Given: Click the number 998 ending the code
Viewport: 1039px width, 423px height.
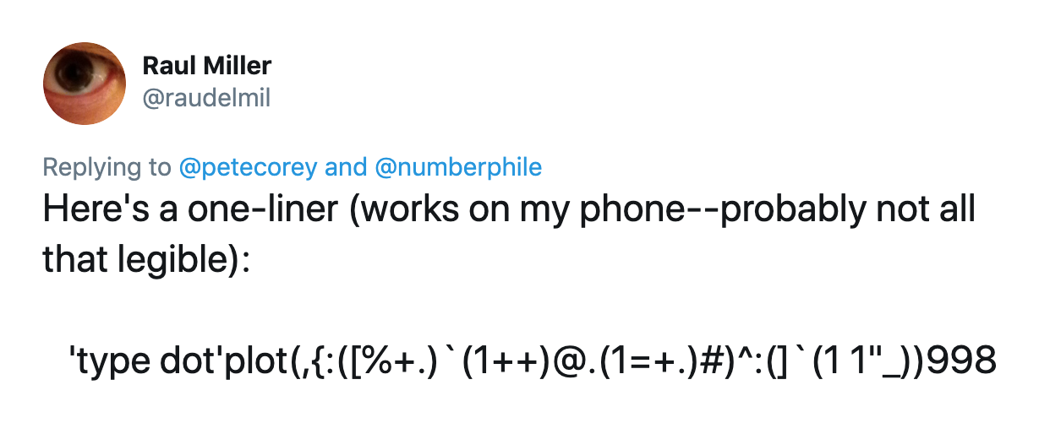Looking at the screenshot, I should point(962,361).
